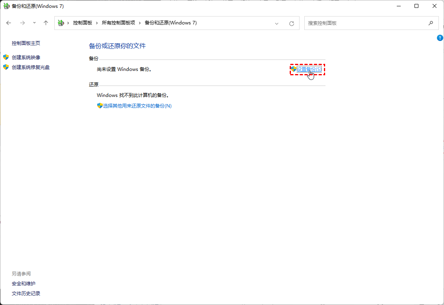444x305 pixels.
Task: Click the magnifier icon in the search box
Action: tap(431, 23)
